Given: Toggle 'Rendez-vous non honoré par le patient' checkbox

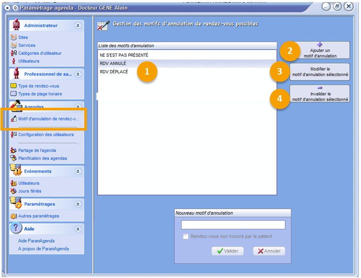Looking at the screenshot, I should pos(185,236).
